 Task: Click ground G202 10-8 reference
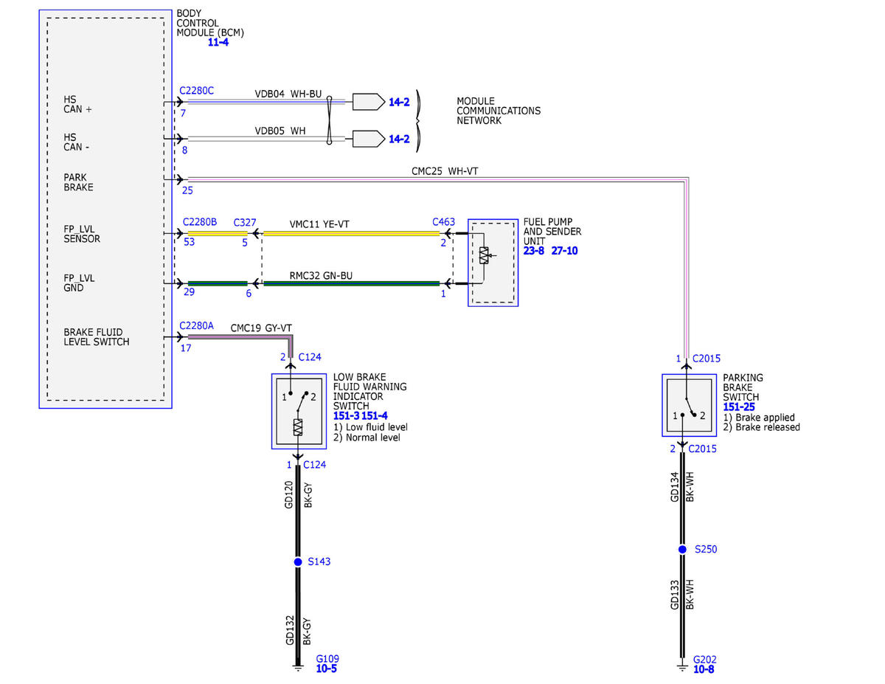[704, 669]
